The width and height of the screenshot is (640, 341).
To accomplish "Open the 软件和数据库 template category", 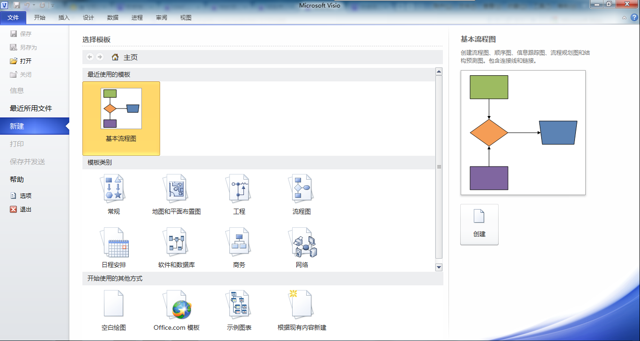I will [177, 242].
